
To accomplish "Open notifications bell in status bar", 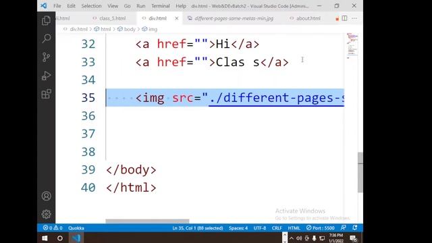I will pos(355,227).
